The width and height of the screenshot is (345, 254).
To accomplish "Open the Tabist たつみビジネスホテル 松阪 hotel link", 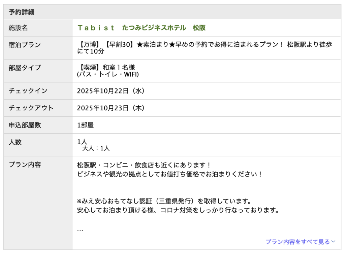I will coord(142,28).
